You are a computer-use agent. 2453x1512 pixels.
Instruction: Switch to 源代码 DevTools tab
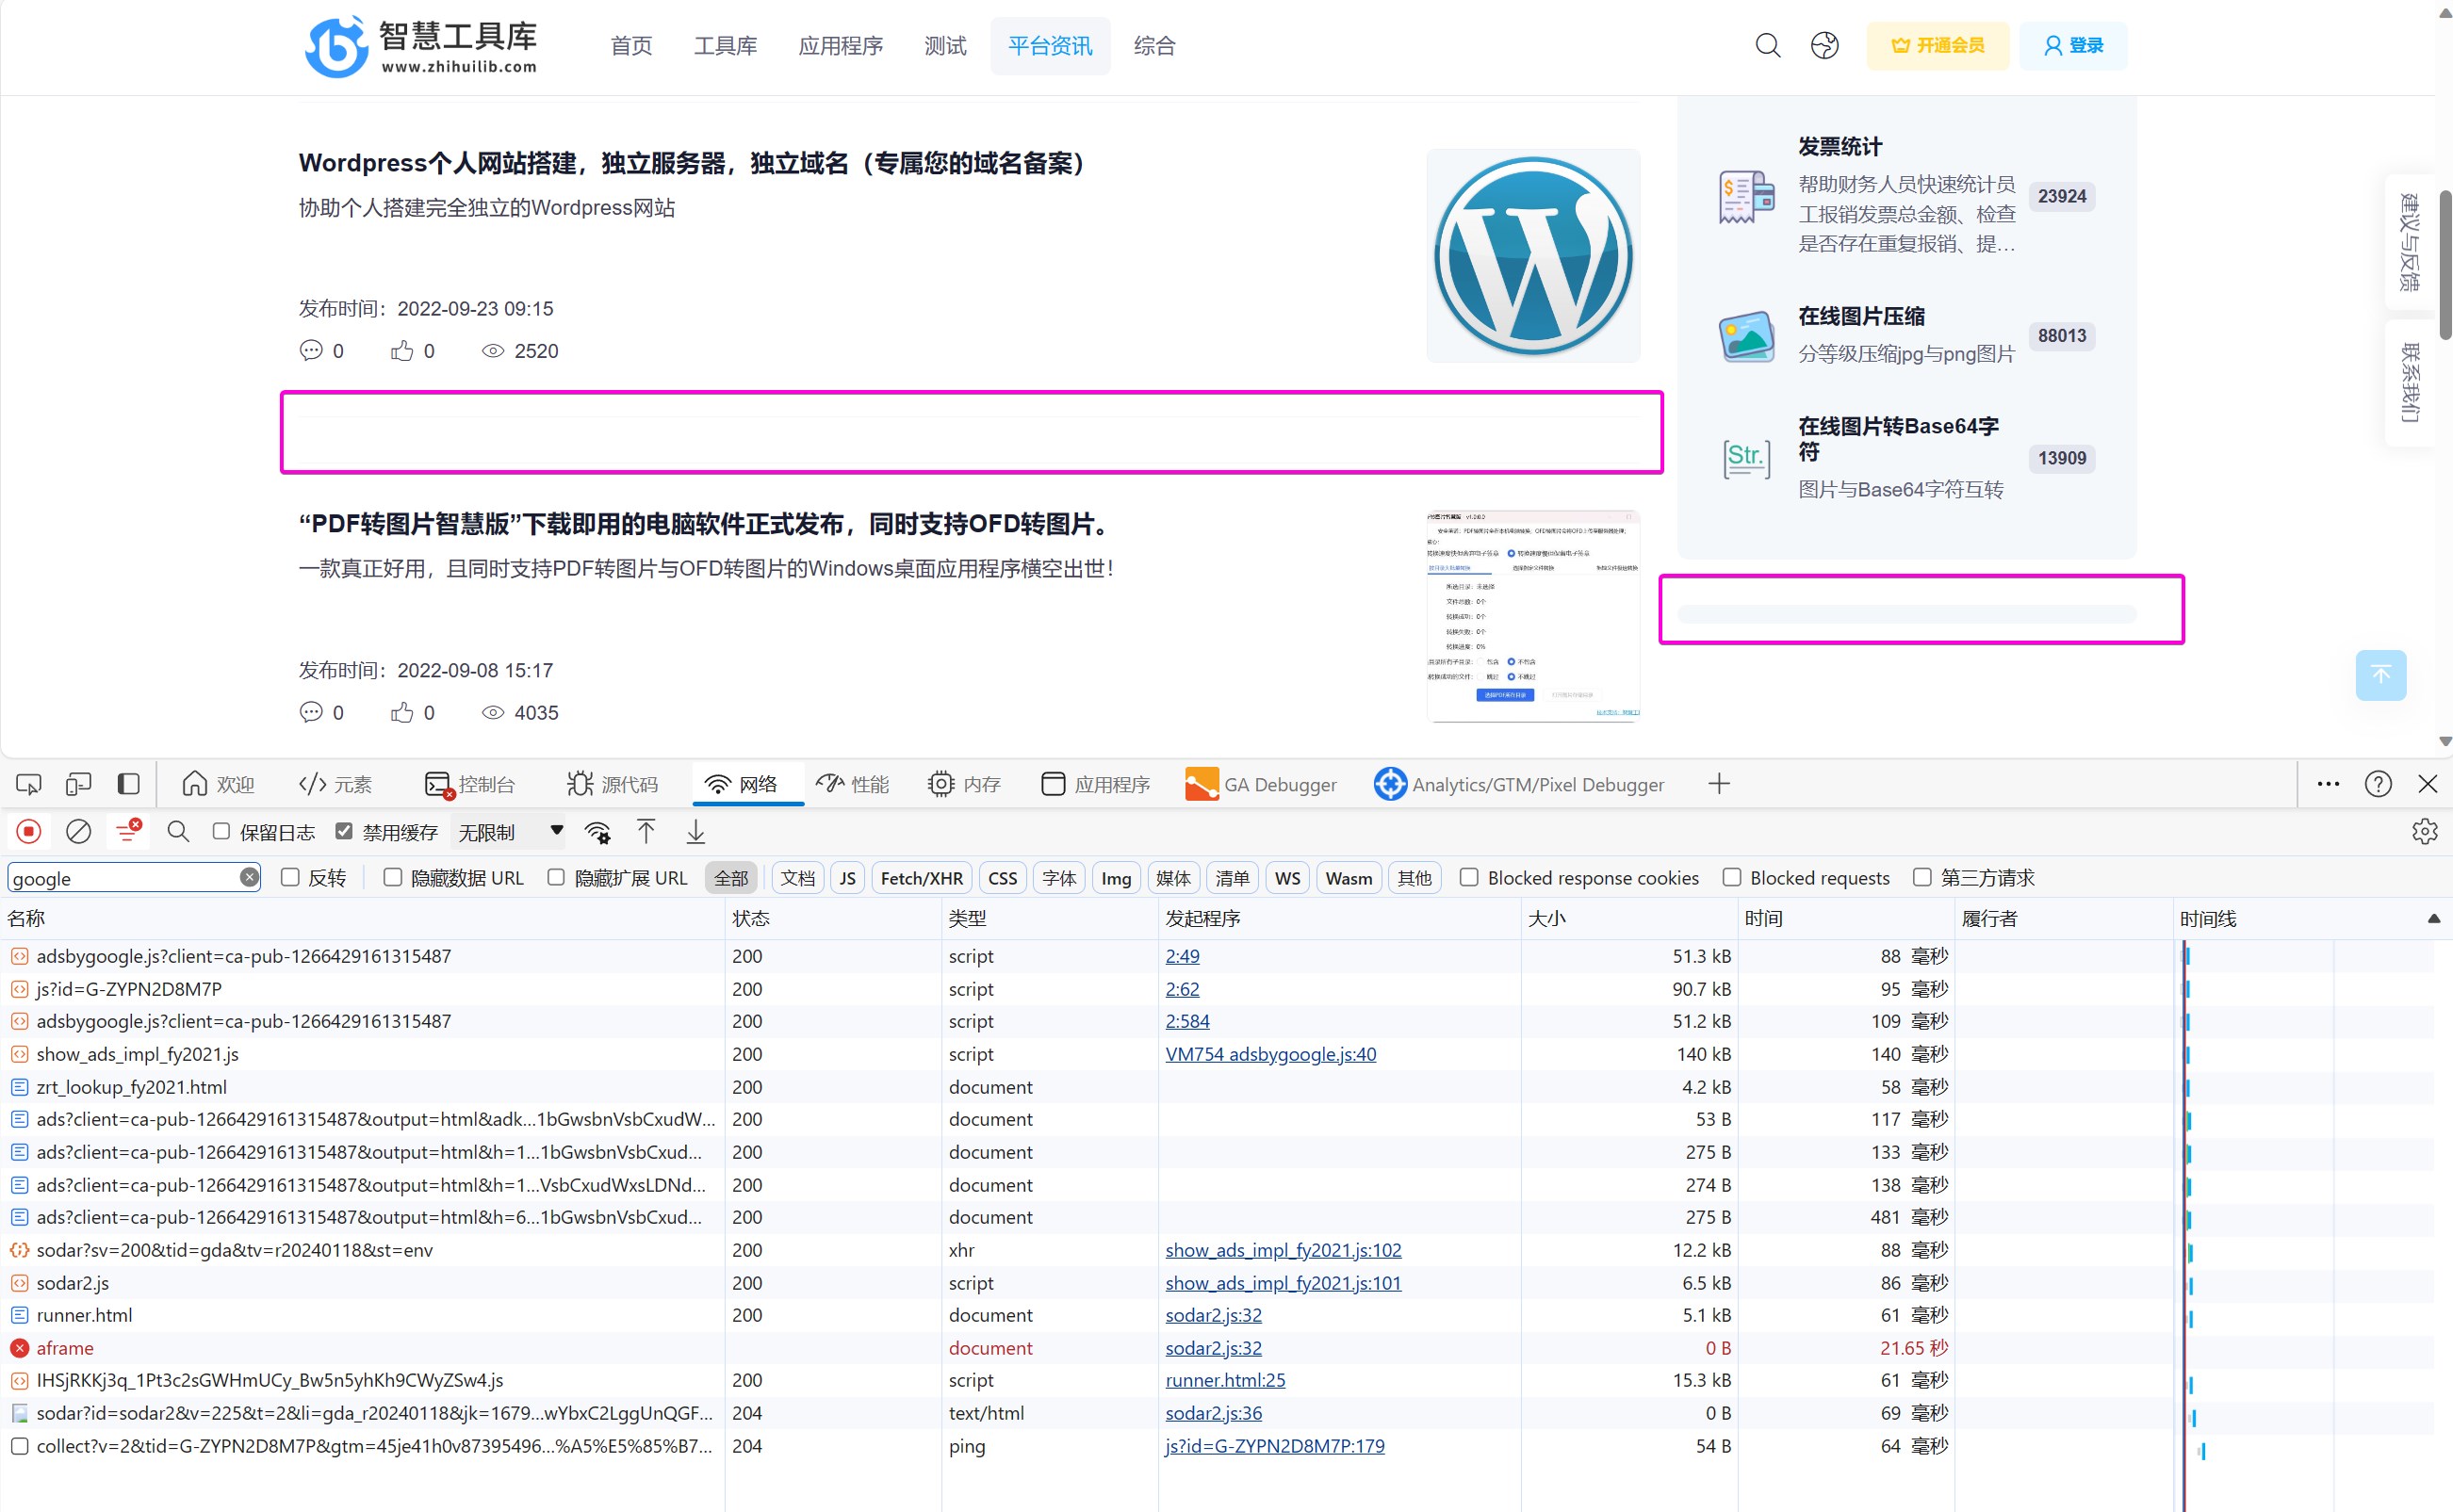(613, 784)
